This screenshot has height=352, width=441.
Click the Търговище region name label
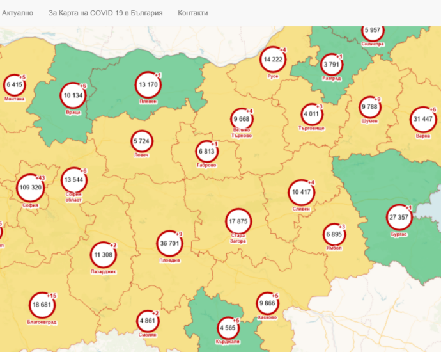click(312, 129)
